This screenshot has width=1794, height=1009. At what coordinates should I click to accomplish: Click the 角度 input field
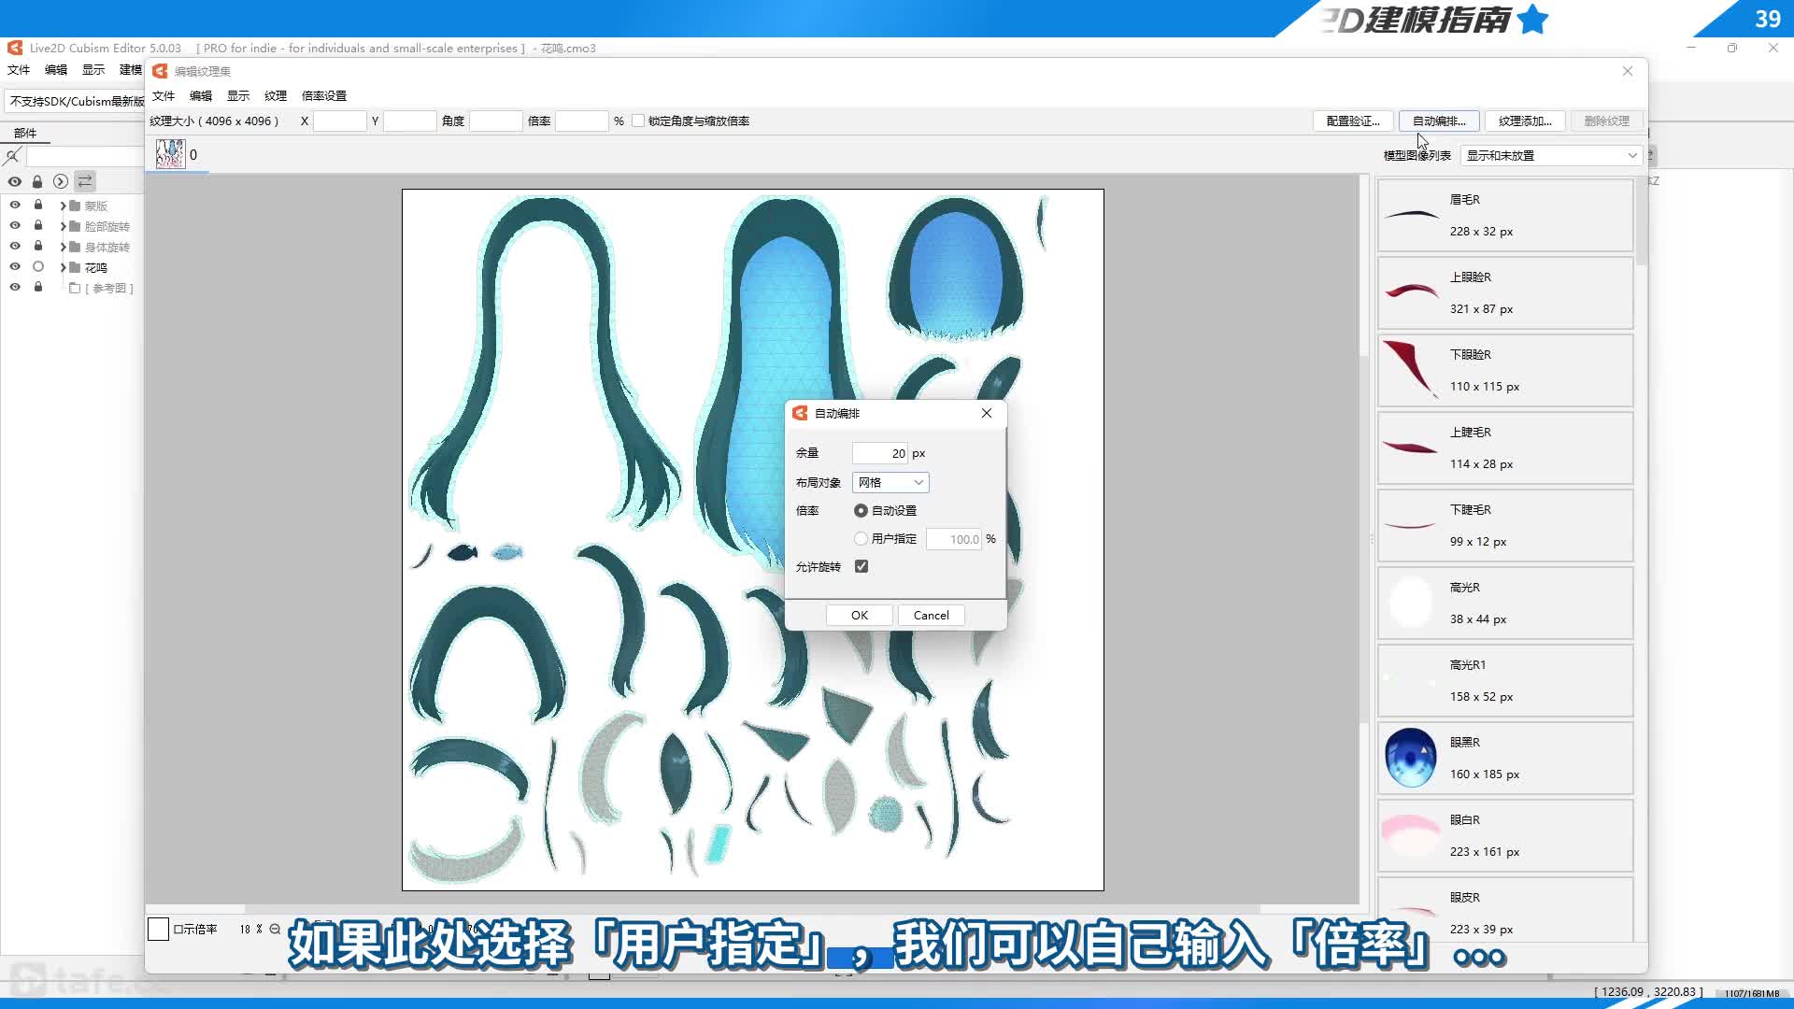[x=495, y=121]
